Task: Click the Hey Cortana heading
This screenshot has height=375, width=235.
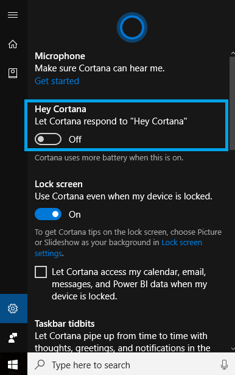Action: pos(60,109)
